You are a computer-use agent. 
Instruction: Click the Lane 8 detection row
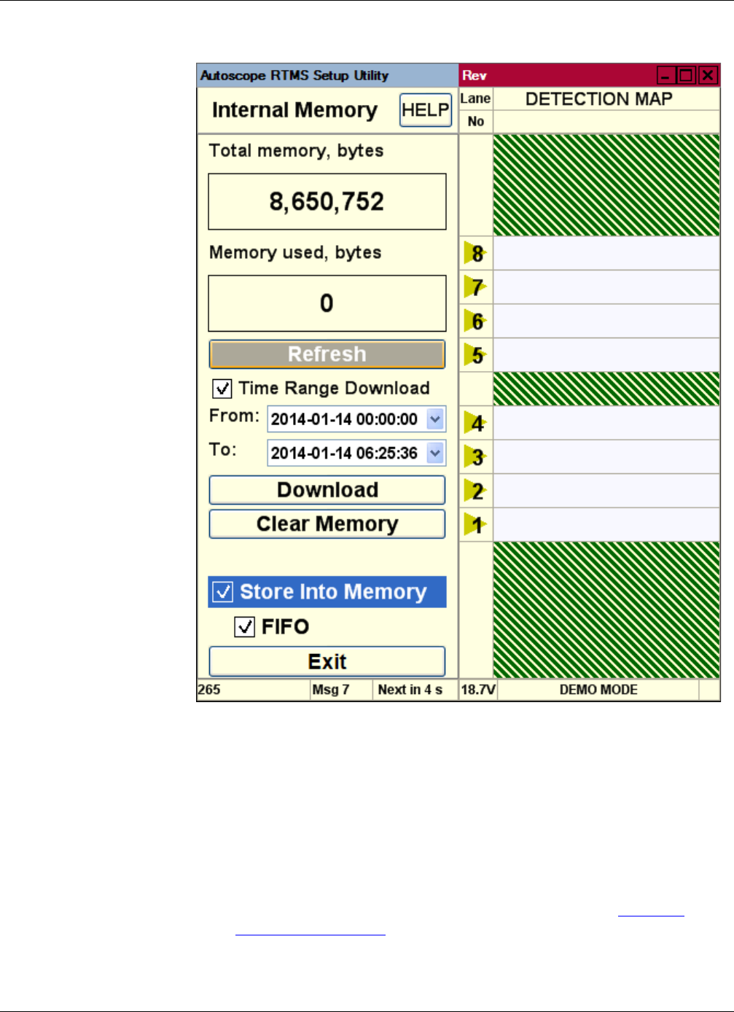(606, 254)
